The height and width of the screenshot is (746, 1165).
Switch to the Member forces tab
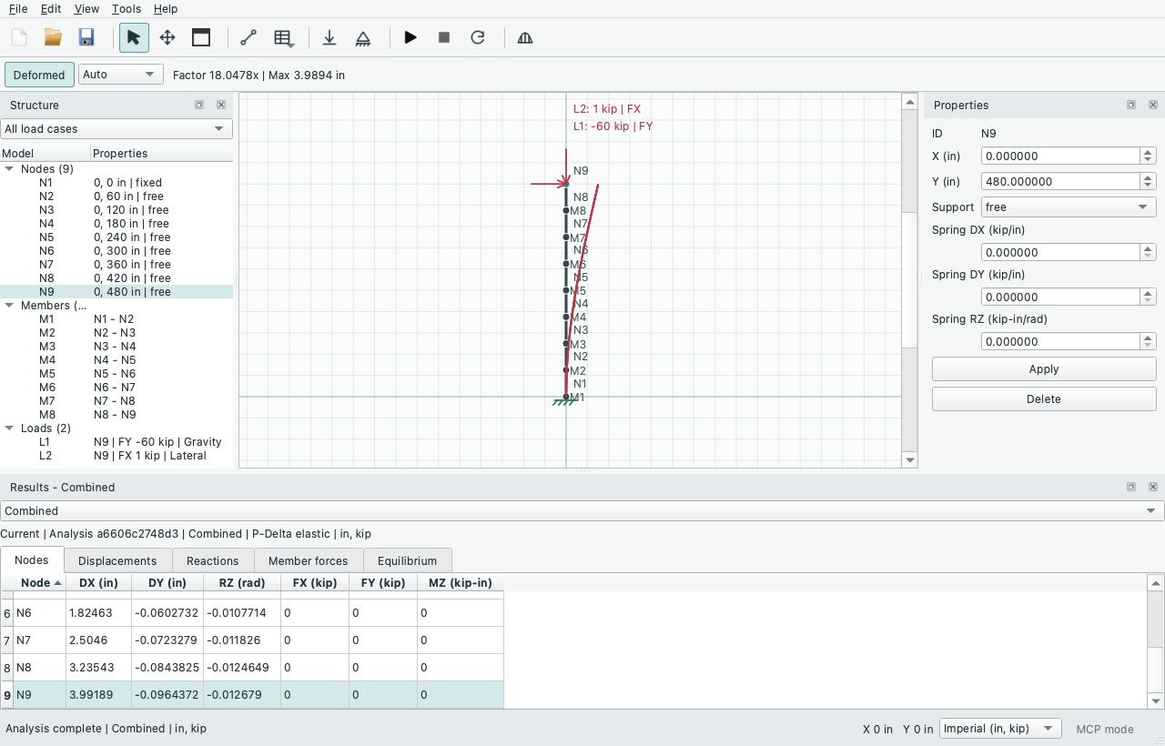tap(309, 560)
